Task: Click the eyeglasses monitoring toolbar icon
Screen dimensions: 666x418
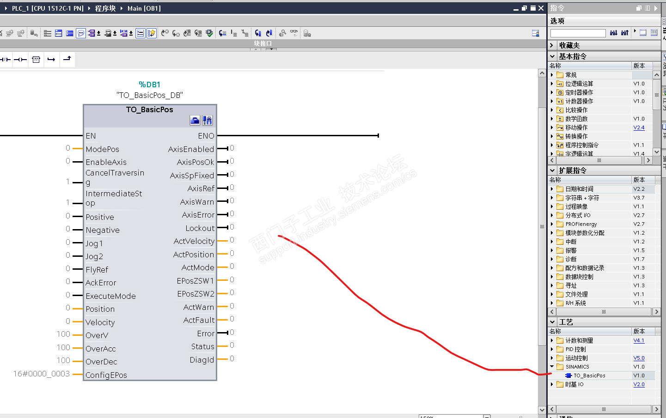Action: pyautogui.click(x=294, y=33)
